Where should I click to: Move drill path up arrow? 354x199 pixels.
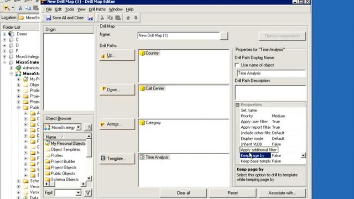point(128,18)
